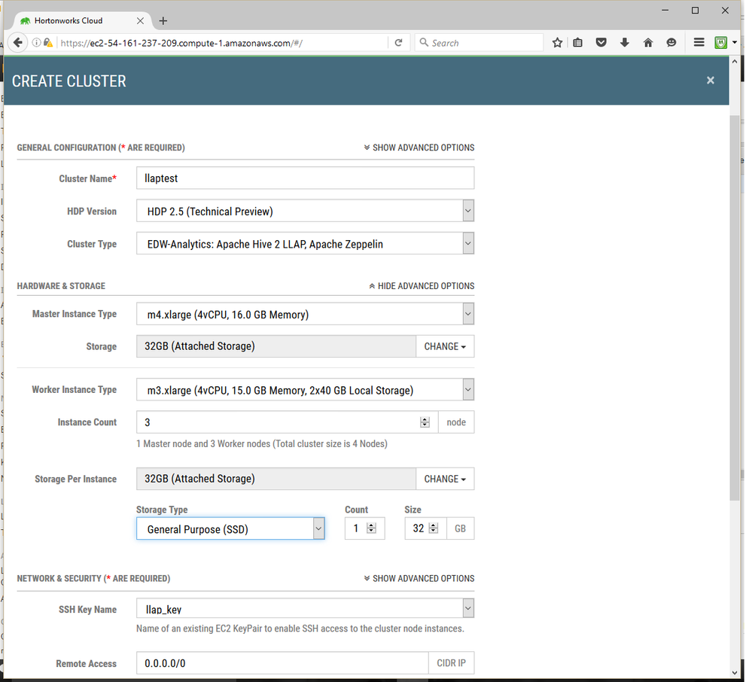Viewport: 752px width, 682px height.
Task: Open the reading list clipboard icon
Action: (578, 42)
